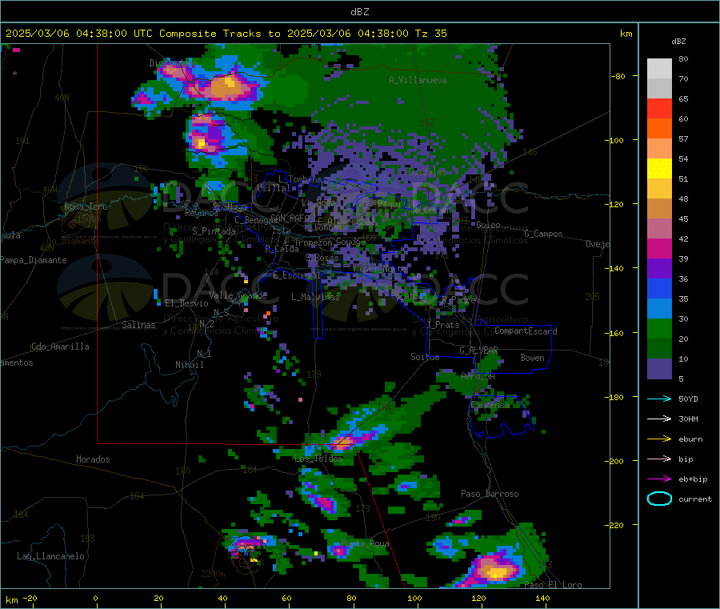The height and width of the screenshot is (609, 720).
Task: Click the timestamp Composite Tracks header text
Action: (x=226, y=34)
